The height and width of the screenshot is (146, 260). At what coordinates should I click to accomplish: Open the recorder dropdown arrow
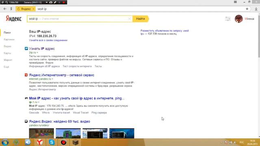(46, 2)
